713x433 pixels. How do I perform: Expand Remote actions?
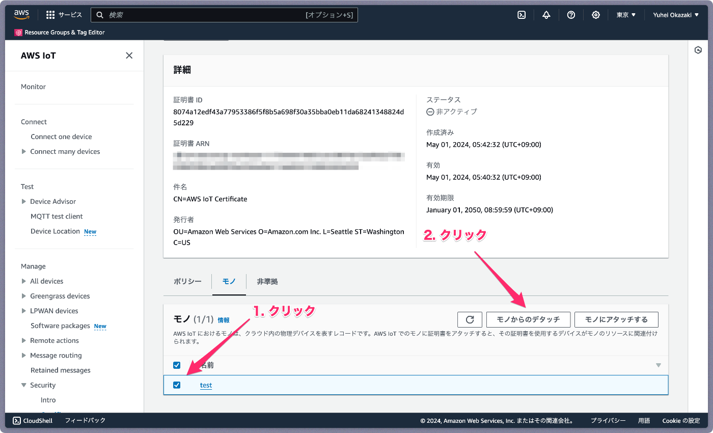pos(24,340)
